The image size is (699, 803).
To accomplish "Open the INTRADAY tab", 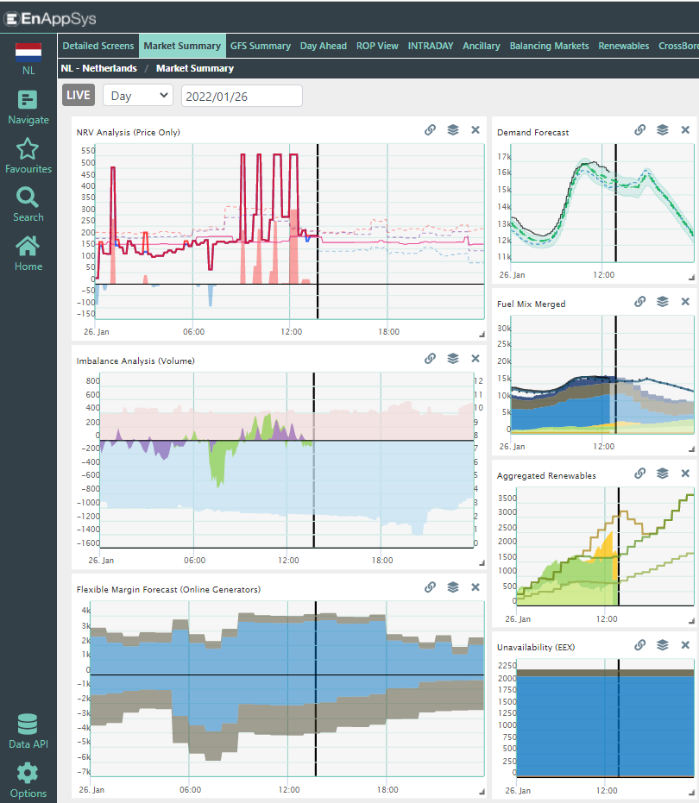I will pos(431,46).
